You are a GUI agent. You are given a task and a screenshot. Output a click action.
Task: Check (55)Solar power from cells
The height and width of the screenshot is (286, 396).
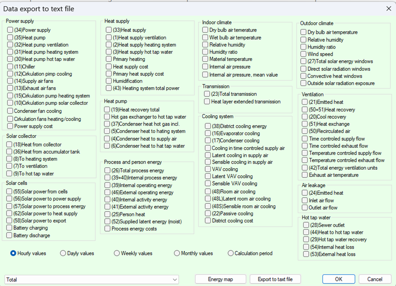[x=10, y=192]
